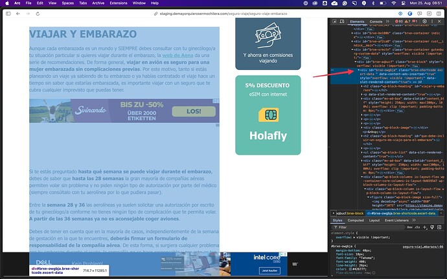
Task: Expand the ul wp-block-list node
Action: 361,153
